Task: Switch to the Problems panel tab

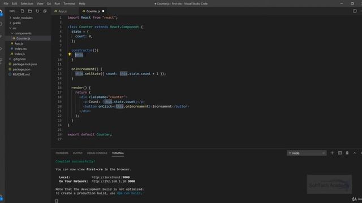Action: [62, 153]
